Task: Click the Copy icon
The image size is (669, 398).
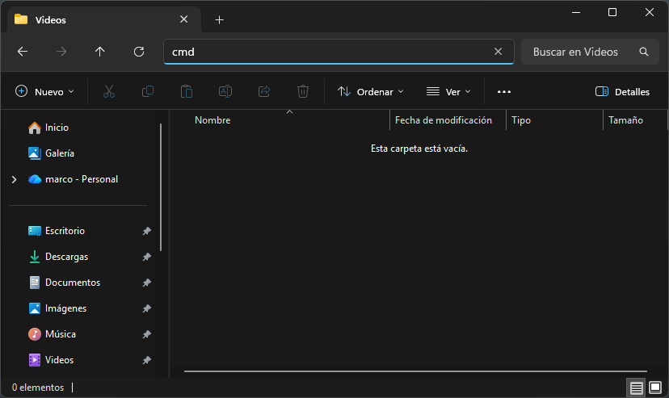Action: 148,91
